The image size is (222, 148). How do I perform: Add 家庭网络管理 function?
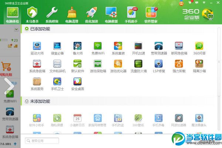pos(97,120)
